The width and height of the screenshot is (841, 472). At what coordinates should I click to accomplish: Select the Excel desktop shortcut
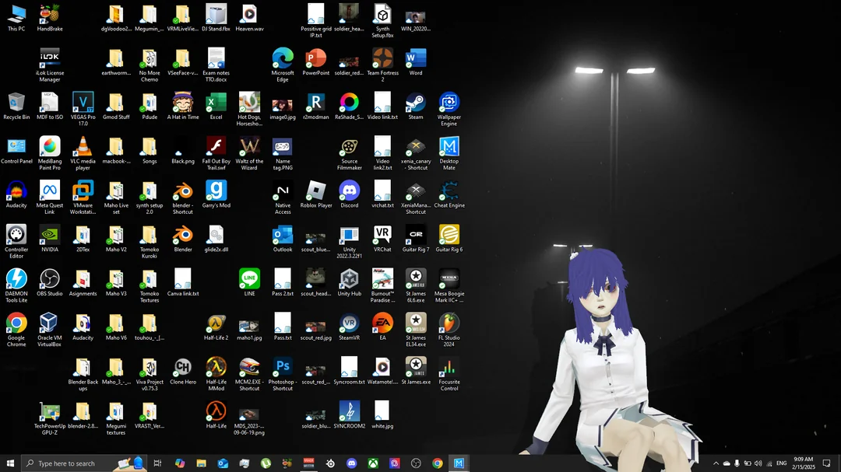(216, 106)
